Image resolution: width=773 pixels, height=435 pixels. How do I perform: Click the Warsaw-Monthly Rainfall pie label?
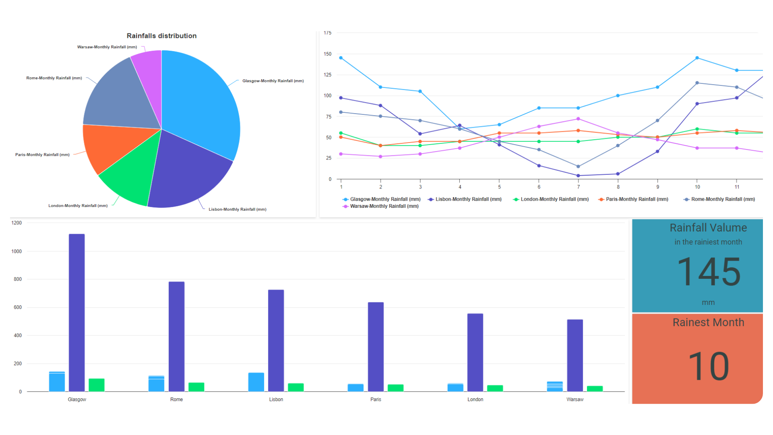coord(107,47)
